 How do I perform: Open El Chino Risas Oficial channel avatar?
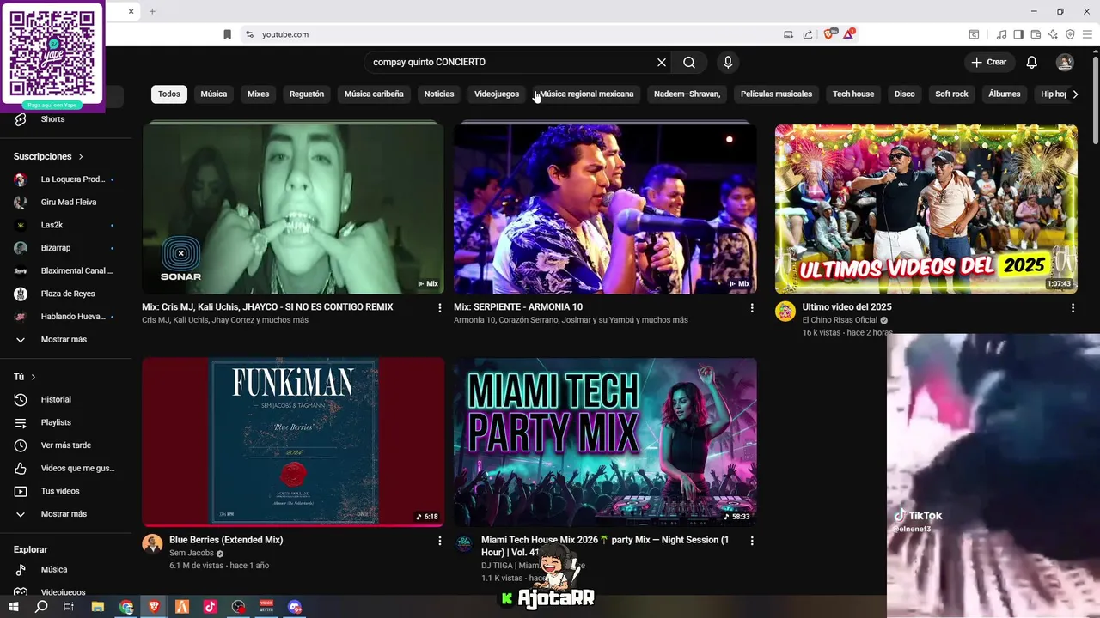pyautogui.click(x=785, y=311)
